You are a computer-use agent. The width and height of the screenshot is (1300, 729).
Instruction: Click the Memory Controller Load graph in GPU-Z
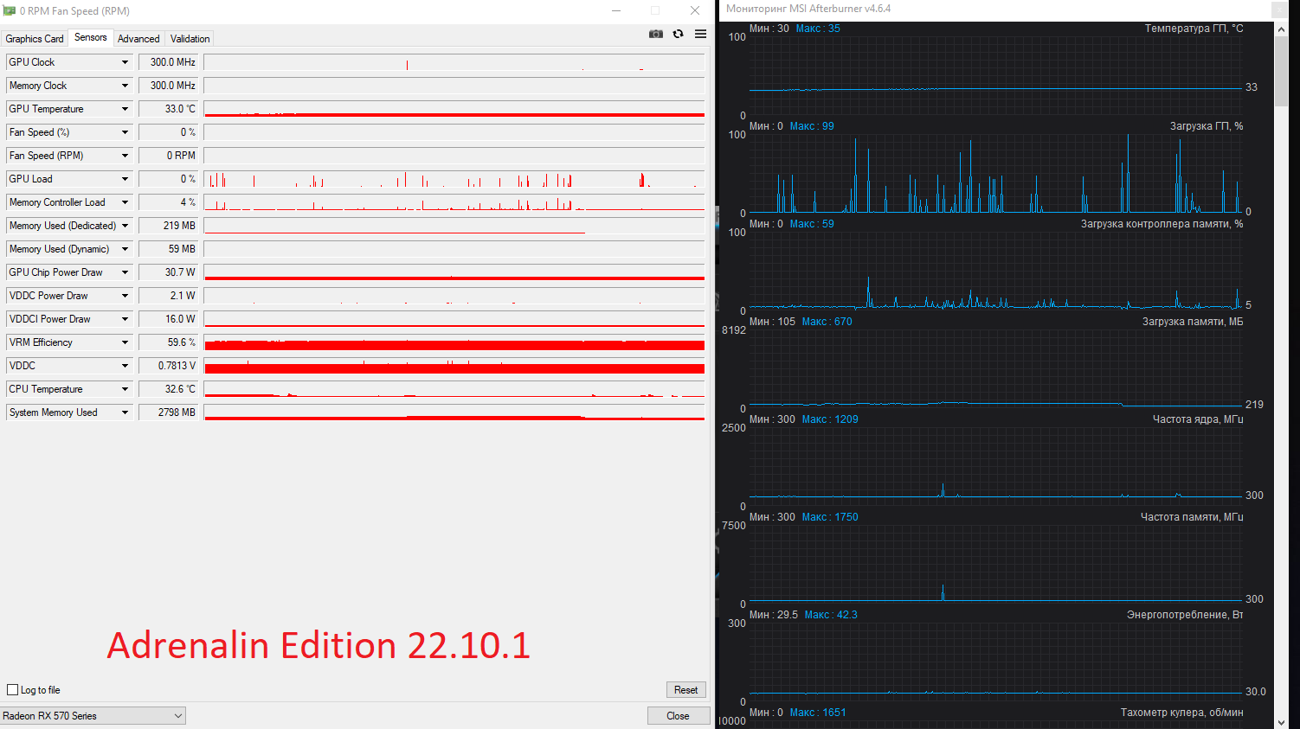[454, 202]
